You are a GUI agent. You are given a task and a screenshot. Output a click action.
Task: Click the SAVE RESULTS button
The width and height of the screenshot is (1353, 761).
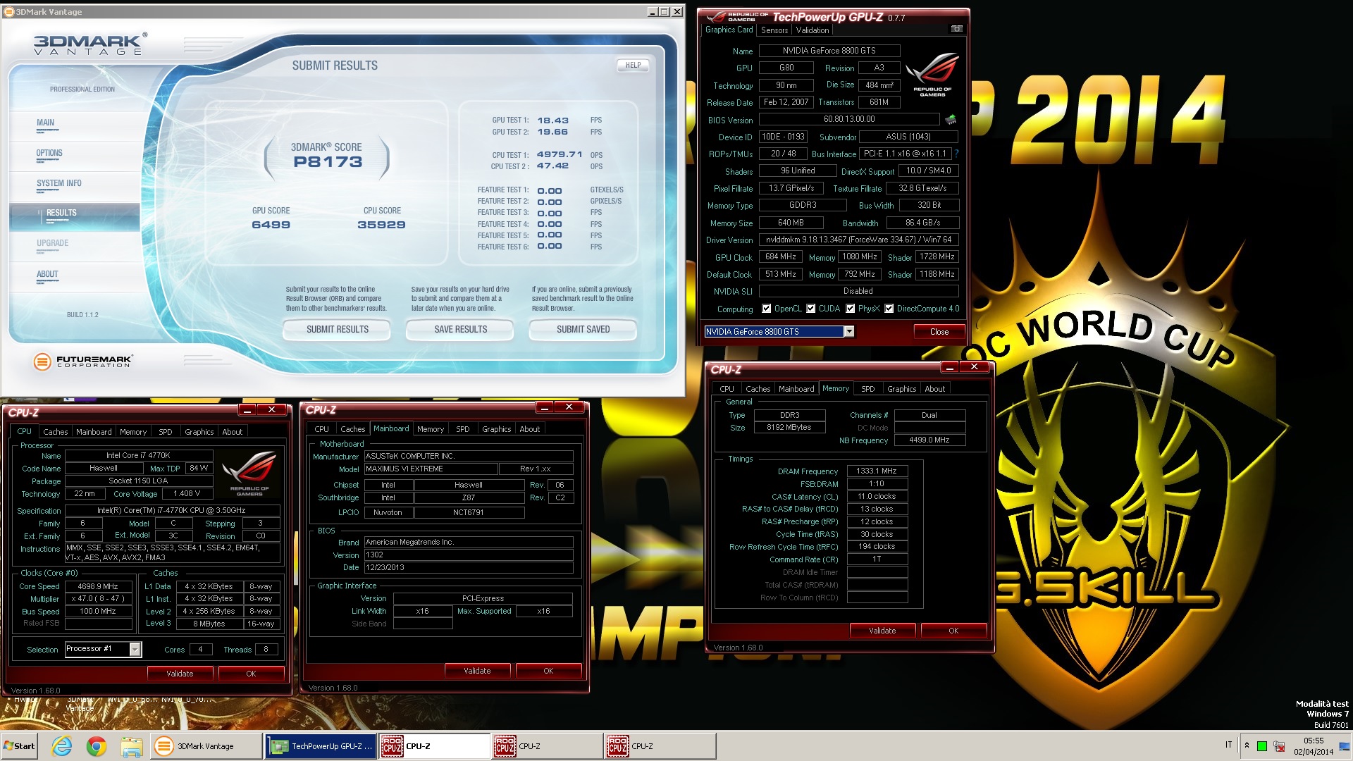pos(460,329)
